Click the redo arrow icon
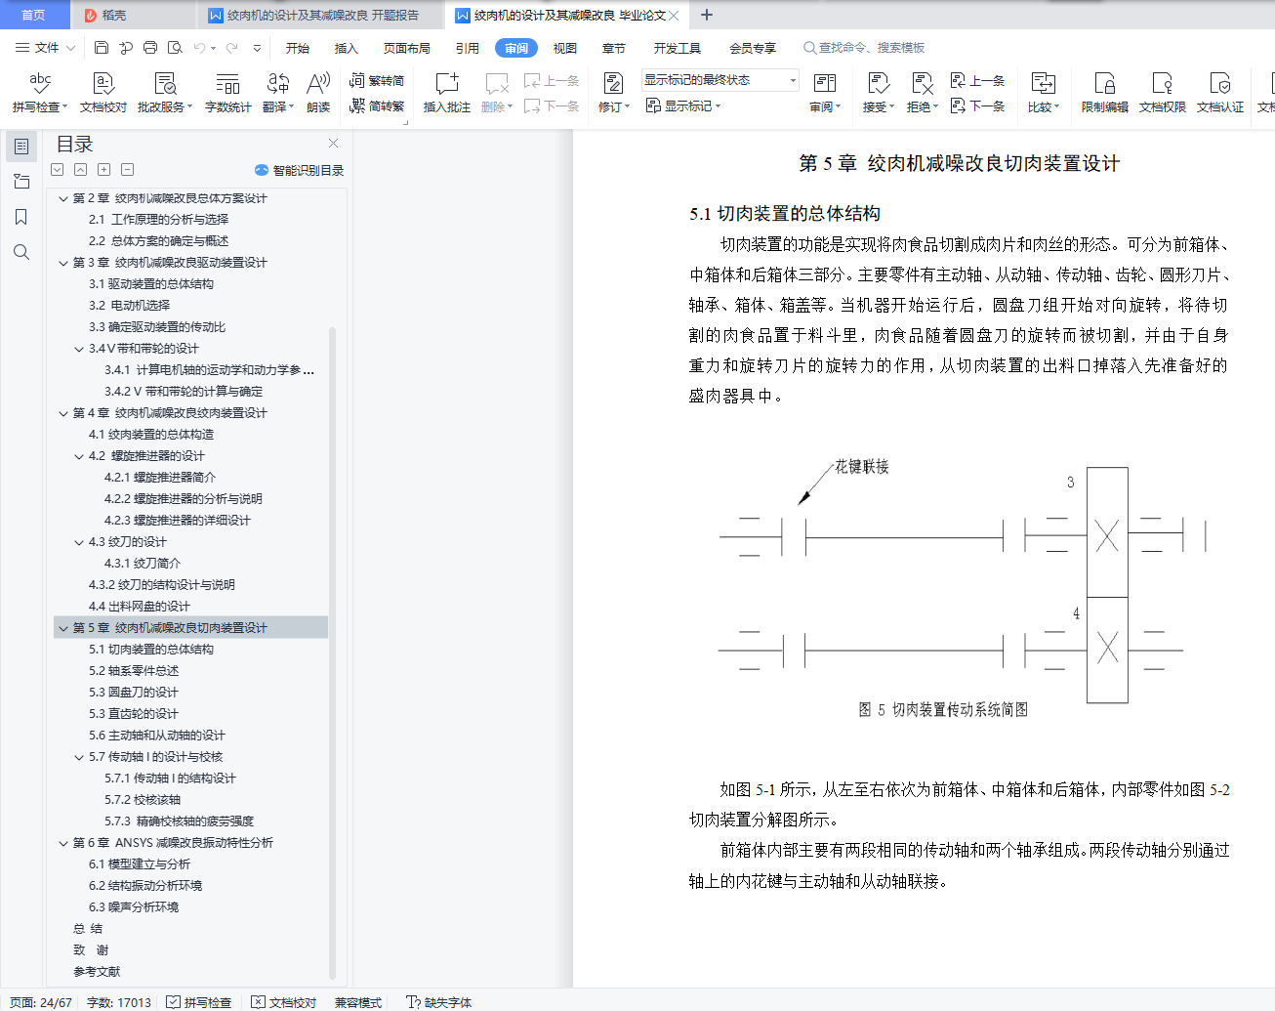The height and width of the screenshot is (1011, 1275). (x=232, y=47)
